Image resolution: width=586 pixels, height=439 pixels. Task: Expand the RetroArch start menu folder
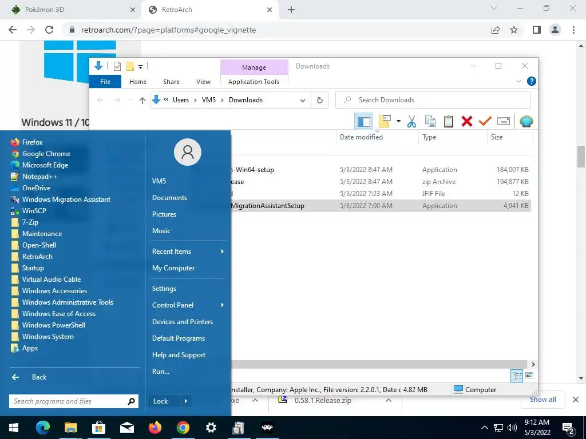(x=37, y=257)
